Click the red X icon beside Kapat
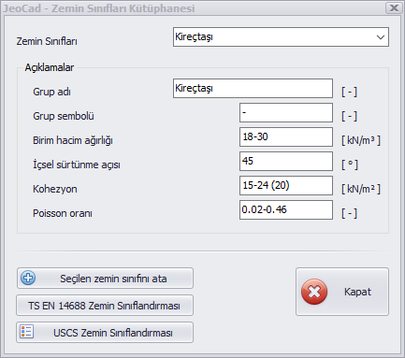 point(314,292)
